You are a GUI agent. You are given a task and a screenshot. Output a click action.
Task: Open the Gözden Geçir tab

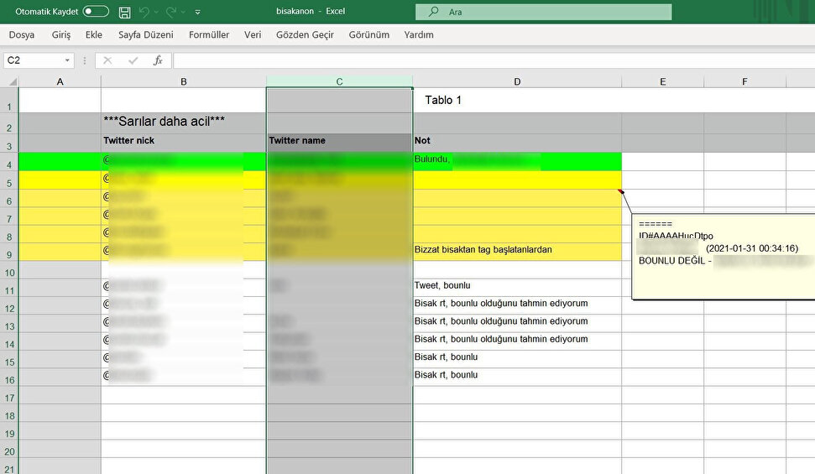(x=305, y=35)
